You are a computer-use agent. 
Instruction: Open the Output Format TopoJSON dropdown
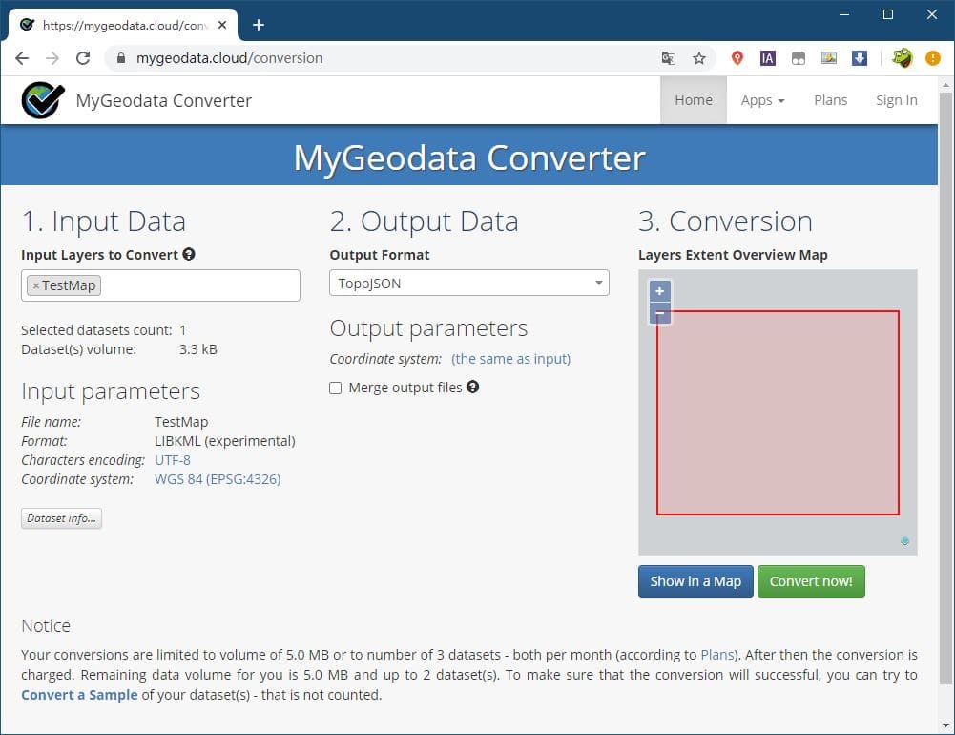pos(469,283)
